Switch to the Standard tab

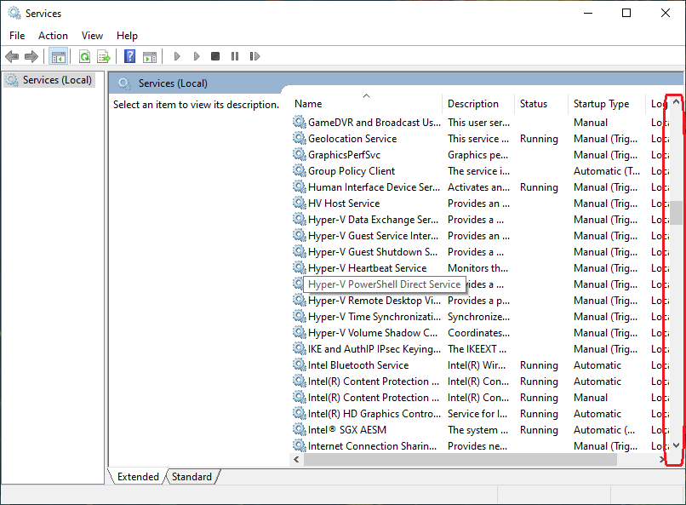[x=192, y=477]
